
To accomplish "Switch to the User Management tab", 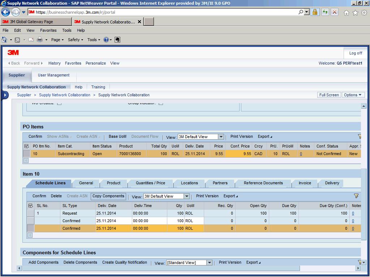I will coord(53,75).
